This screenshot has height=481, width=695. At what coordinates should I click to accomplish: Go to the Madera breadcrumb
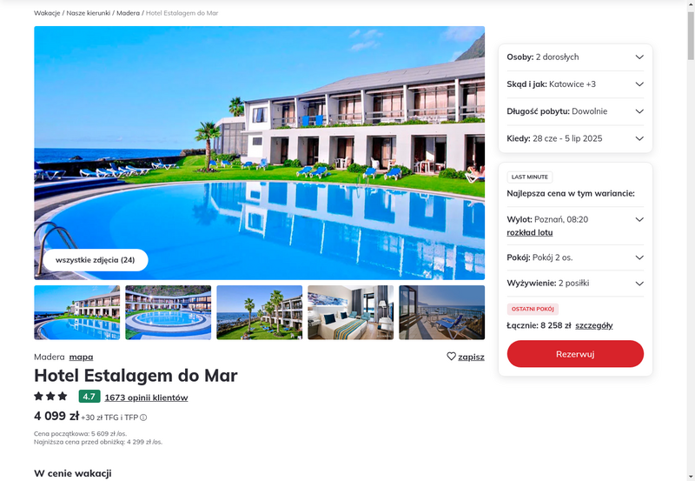point(128,13)
